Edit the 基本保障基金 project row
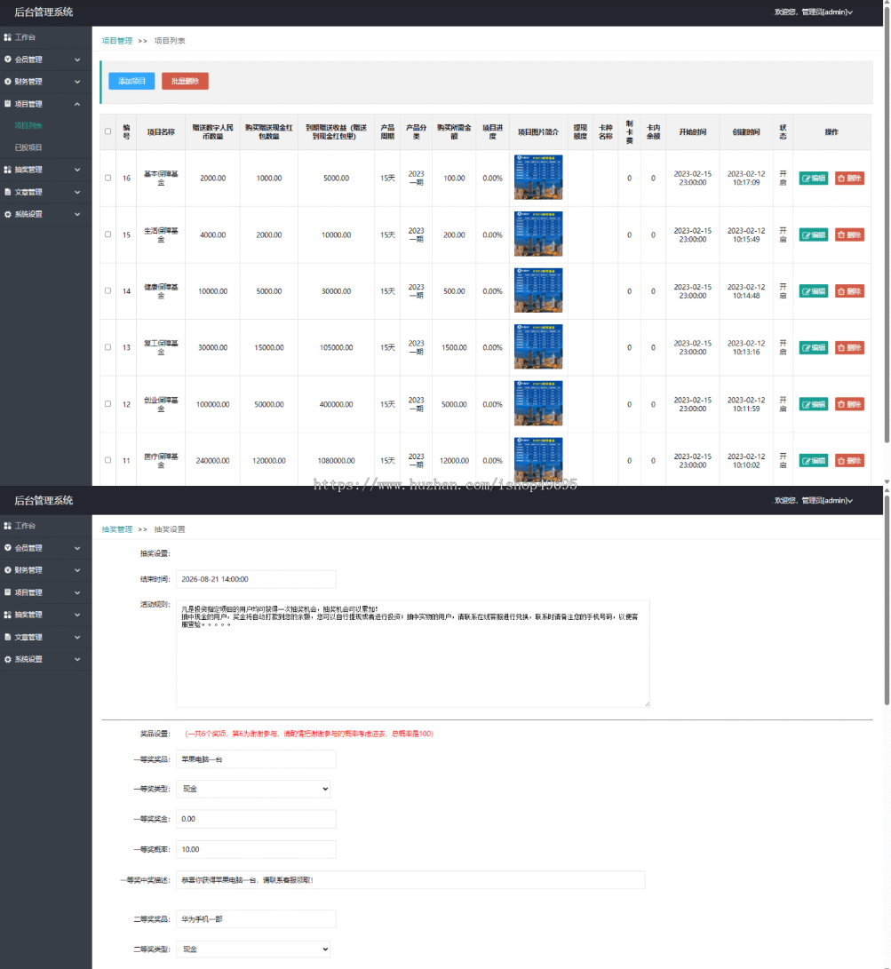 click(x=813, y=178)
